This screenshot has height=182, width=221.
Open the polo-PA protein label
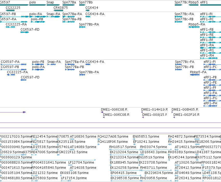tap(38, 67)
